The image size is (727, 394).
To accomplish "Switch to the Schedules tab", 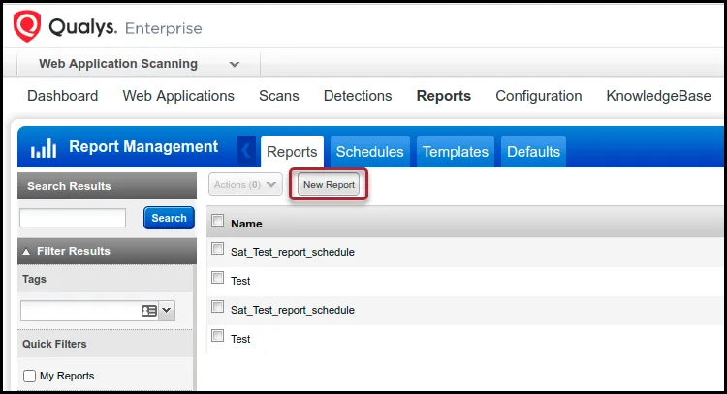I will coord(369,152).
